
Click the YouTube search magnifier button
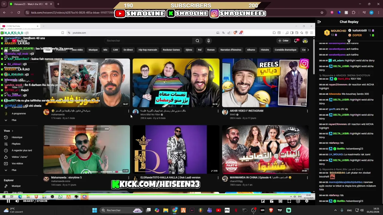(197, 41)
